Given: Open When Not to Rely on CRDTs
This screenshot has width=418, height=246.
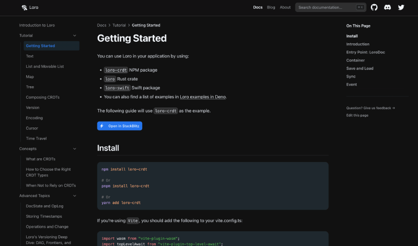Looking at the screenshot, I should (51, 185).
